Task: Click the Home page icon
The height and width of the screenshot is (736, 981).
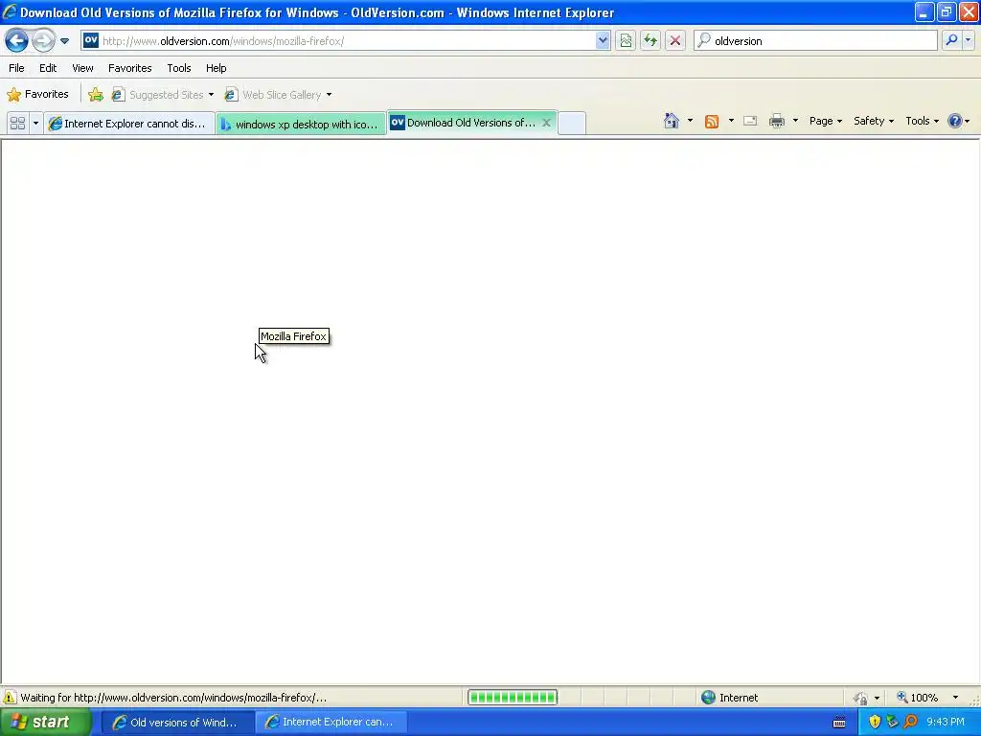Action: click(x=672, y=121)
